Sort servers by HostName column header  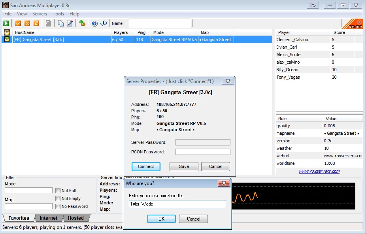(62, 32)
